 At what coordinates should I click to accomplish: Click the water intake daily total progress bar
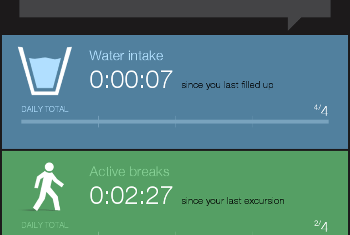175,121
